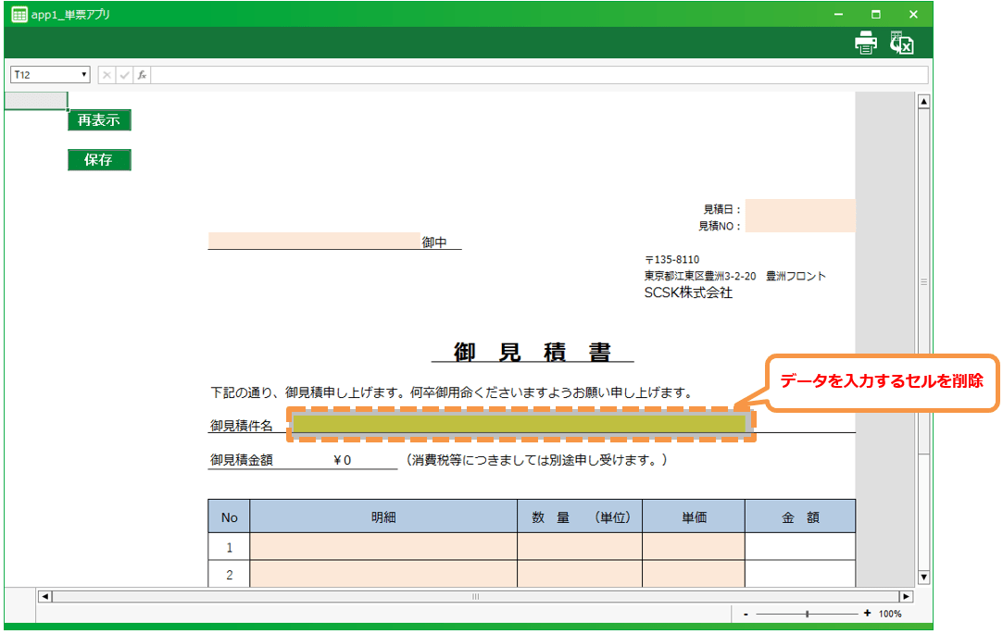The width and height of the screenshot is (1003, 634).
Task: Click zoom in plus icon
Action: coord(867,614)
